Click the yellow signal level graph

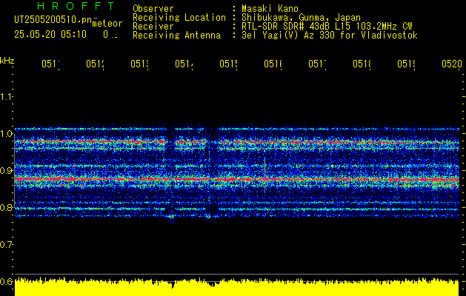(x=237, y=287)
